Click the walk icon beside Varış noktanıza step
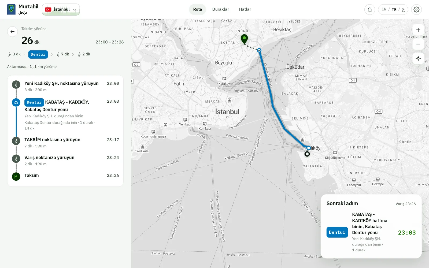This screenshot has width=429, height=268. tap(16, 159)
